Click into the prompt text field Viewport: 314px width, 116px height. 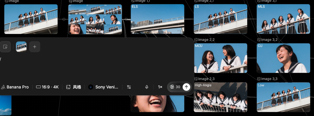pyautogui.click(x=88, y=65)
